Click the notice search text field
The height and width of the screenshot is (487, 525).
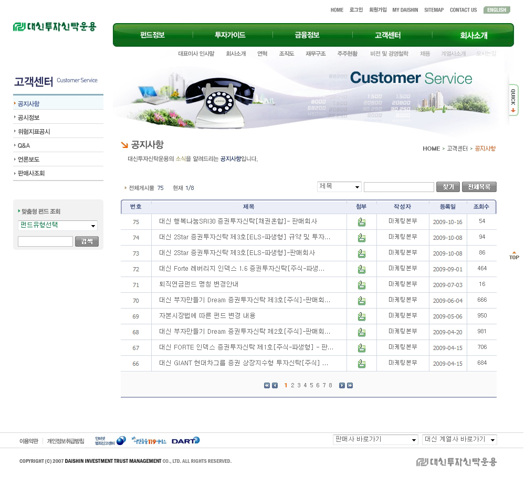pyautogui.click(x=398, y=187)
